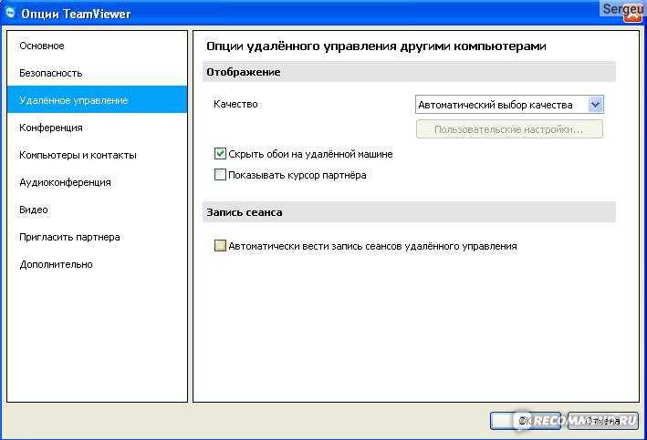Click the Запись сеанса section header

(x=409, y=212)
